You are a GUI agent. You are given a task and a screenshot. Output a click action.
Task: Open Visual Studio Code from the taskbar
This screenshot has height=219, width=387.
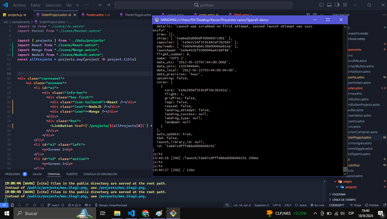(131, 213)
